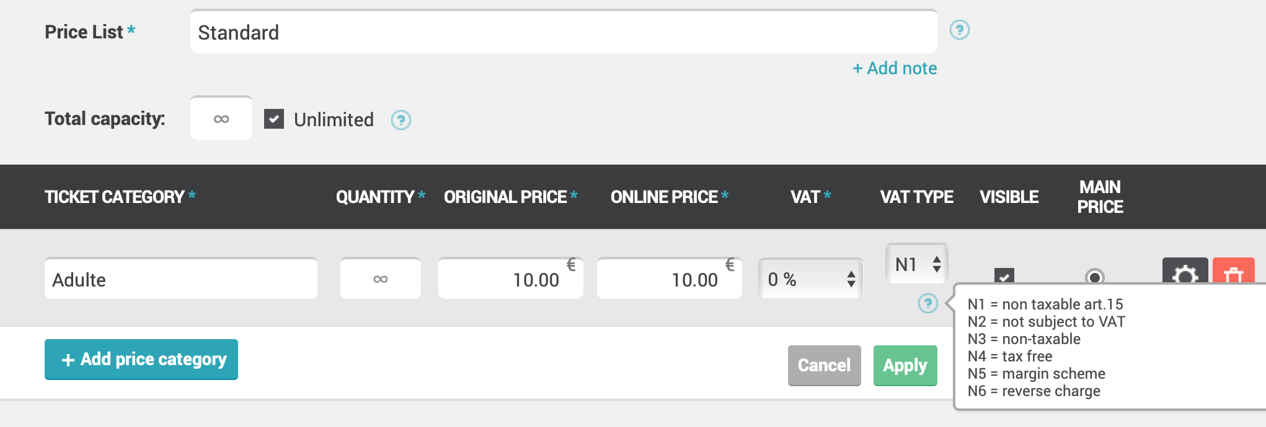Click the help icon beside Price List field
The height and width of the screenshot is (427, 1266).
coord(959,30)
